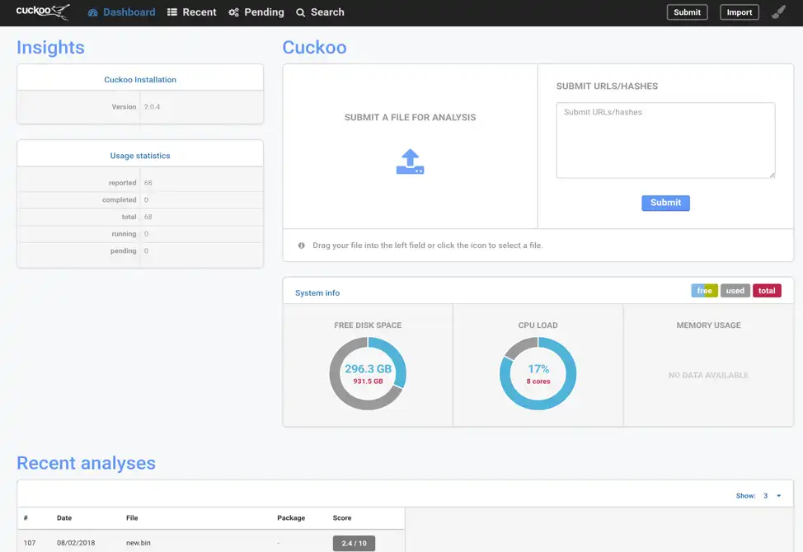
Task: Toggle the total legend badge
Action: [767, 291]
